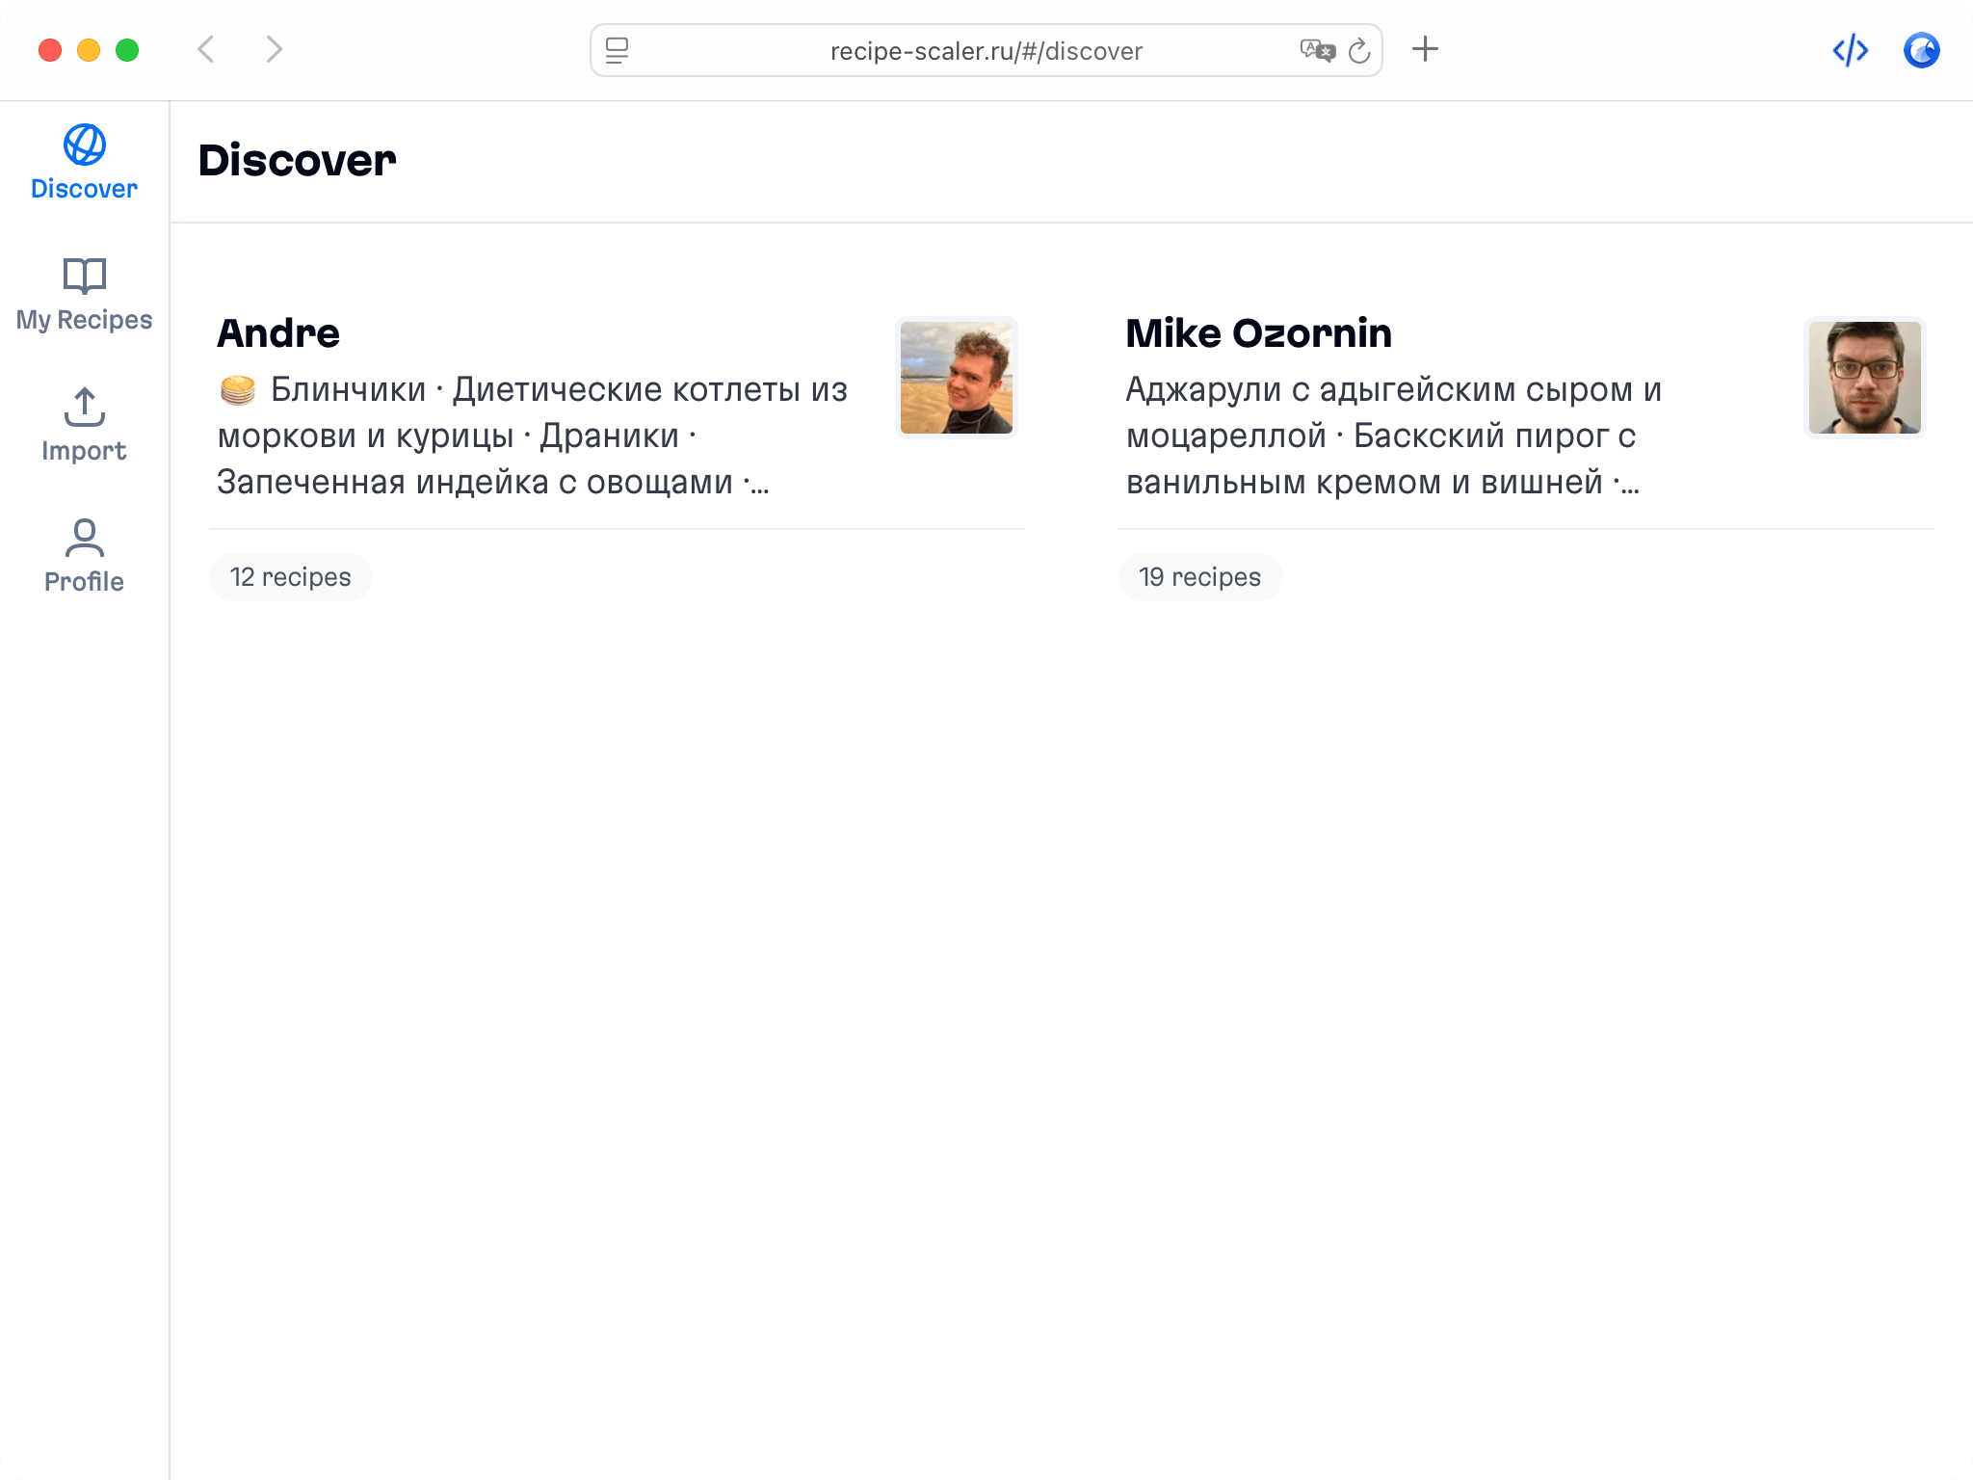Click the Import upload icon
The image size is (1973, 1480).
tap(85, 407)
